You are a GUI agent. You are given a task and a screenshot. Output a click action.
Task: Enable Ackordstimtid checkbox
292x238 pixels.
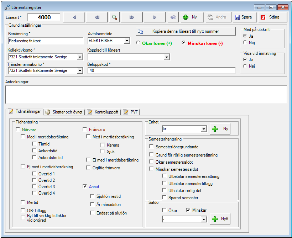point(34,157)
